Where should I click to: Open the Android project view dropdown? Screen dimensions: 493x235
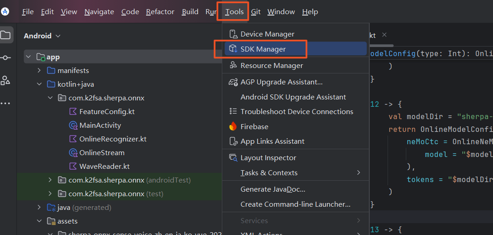(x=42, y=36)
